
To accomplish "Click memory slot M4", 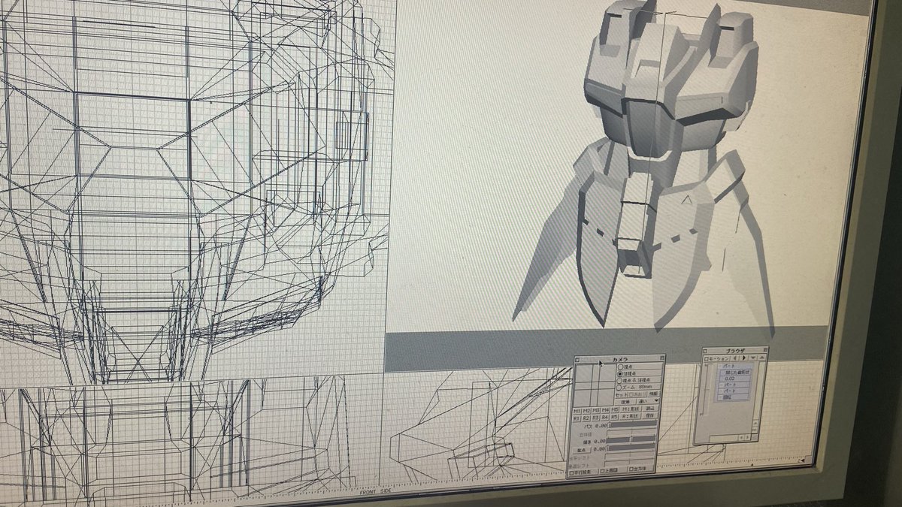I will 605,410.
